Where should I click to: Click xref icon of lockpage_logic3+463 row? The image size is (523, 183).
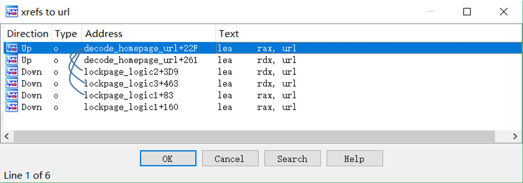point(12,83)
